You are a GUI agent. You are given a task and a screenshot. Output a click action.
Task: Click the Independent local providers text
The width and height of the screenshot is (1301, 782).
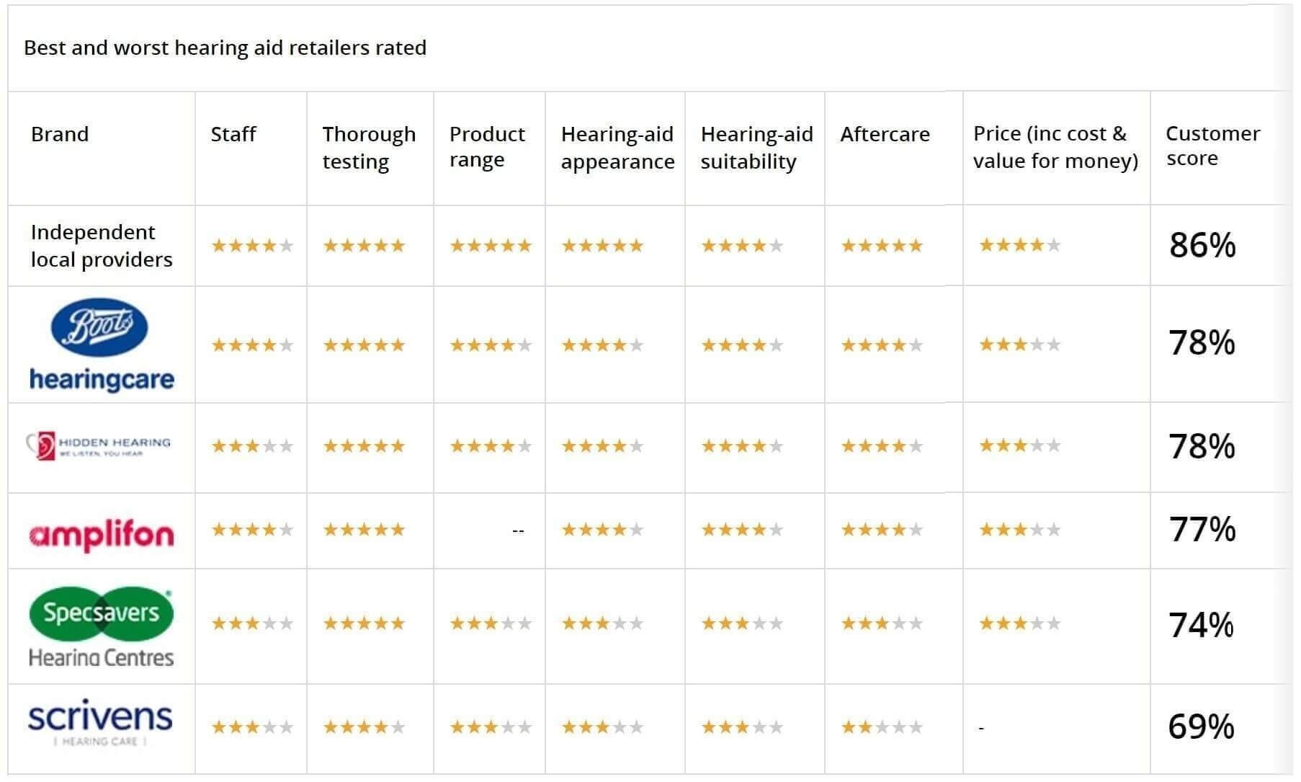point(102,246)
